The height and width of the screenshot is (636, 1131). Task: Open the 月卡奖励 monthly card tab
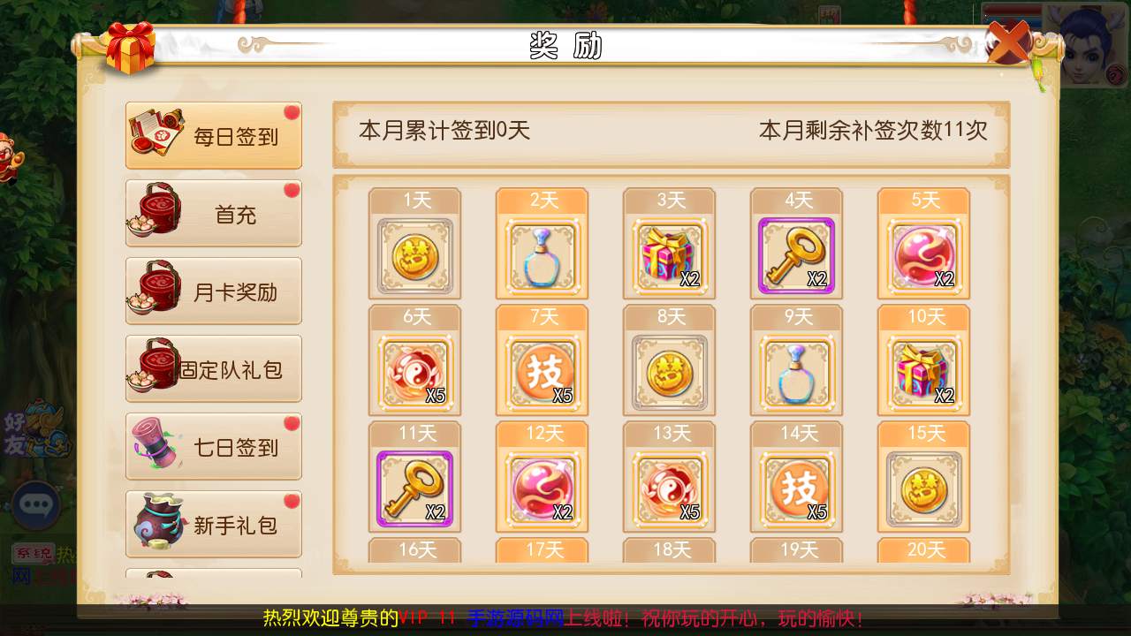[x=214, y=291]
